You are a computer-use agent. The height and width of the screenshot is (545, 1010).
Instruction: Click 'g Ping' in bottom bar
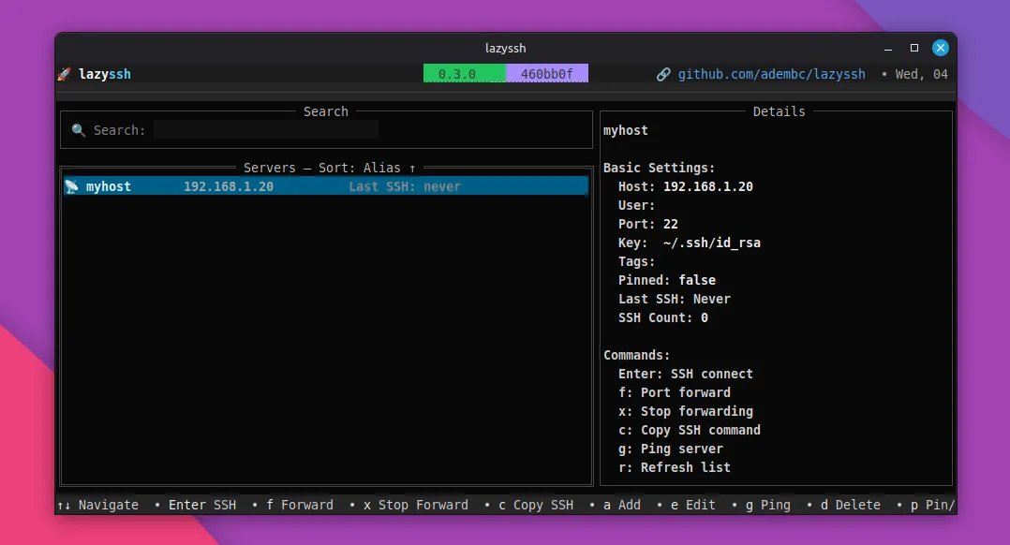coord(768,505)
